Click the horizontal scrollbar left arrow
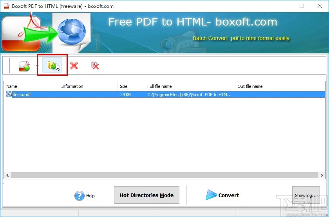The image size is (329, 217). tap(7, 175)
